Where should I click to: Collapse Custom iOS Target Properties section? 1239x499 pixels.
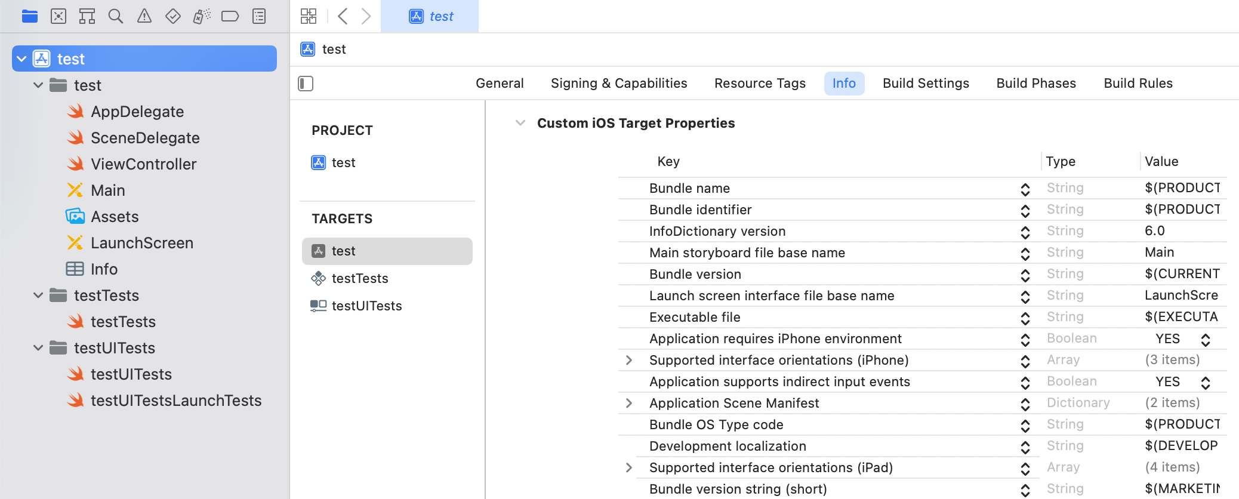pyautogui.click(x=520, y=123)
